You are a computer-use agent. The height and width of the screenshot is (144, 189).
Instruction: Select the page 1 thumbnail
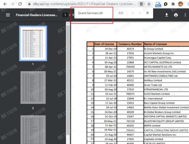pyautogui.click(x=33, y=43)
